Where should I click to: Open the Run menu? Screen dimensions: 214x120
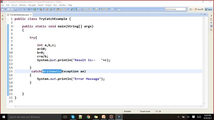(x=55, y=5)
